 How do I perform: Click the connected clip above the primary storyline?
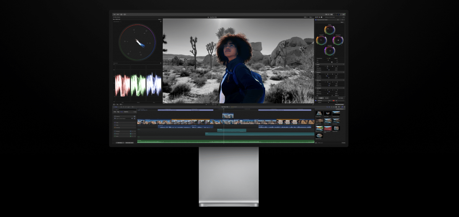(x=228, y=116)
